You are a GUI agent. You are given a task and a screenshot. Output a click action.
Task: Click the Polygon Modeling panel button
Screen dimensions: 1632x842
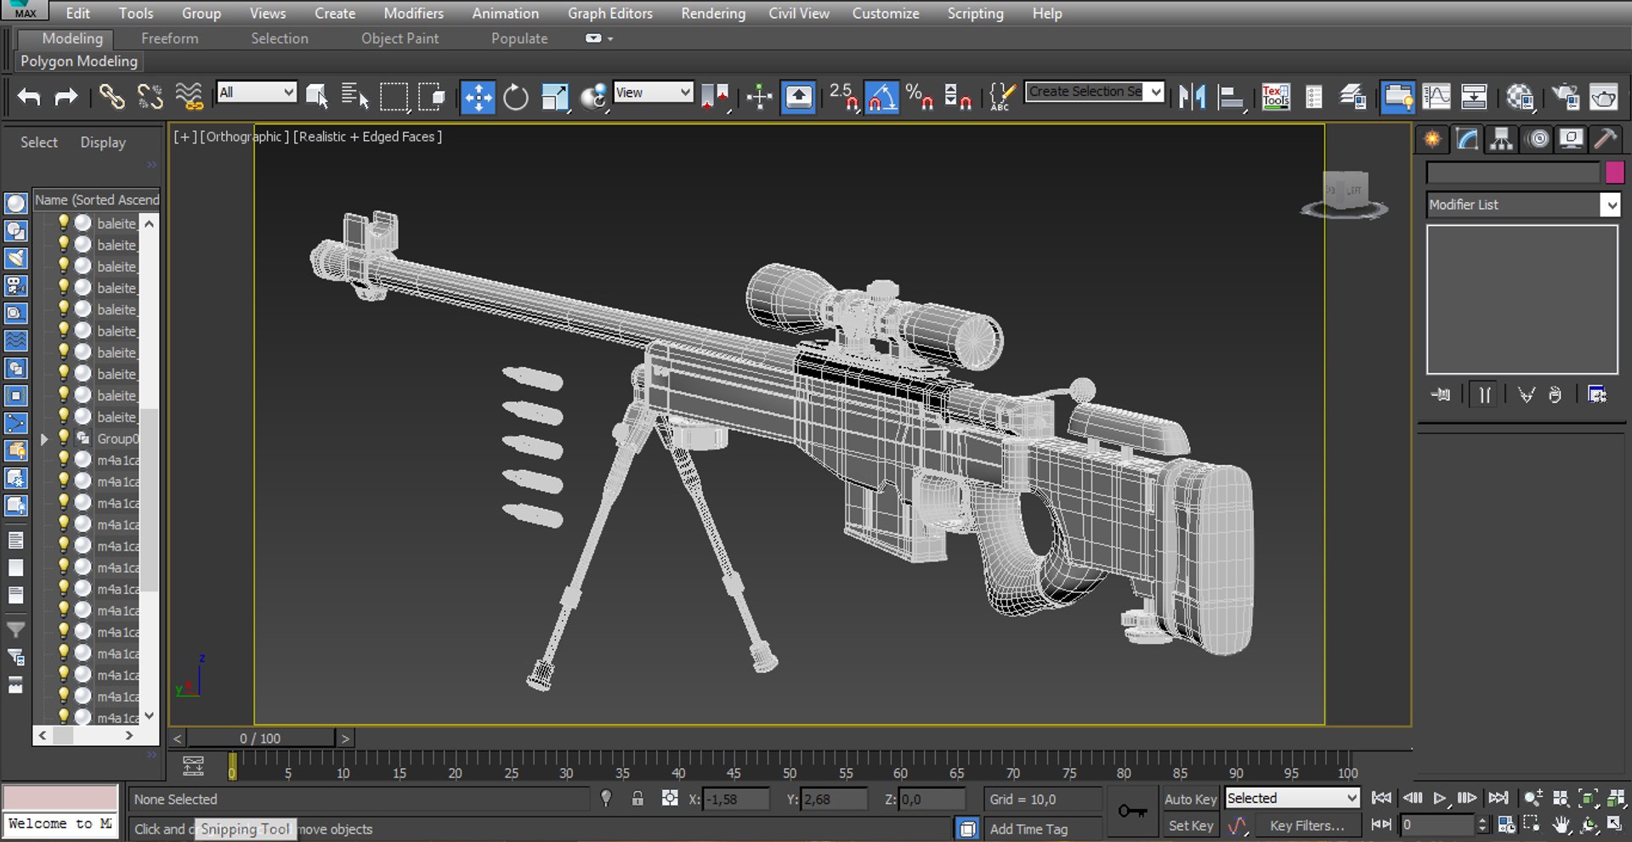(79, 61)
